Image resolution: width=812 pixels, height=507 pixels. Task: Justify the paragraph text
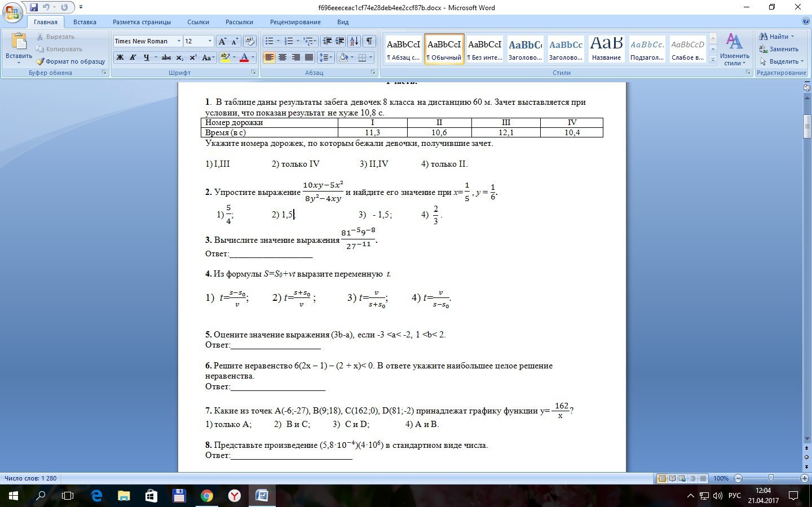(x=309, y=57)
